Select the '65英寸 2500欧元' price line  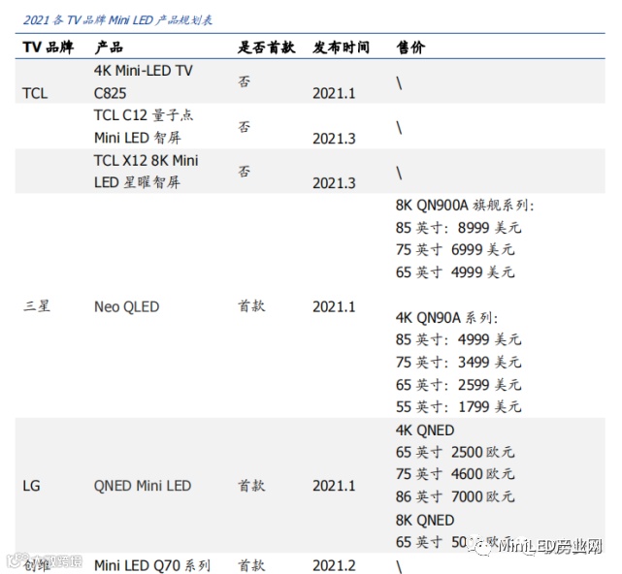coord(455,452)
